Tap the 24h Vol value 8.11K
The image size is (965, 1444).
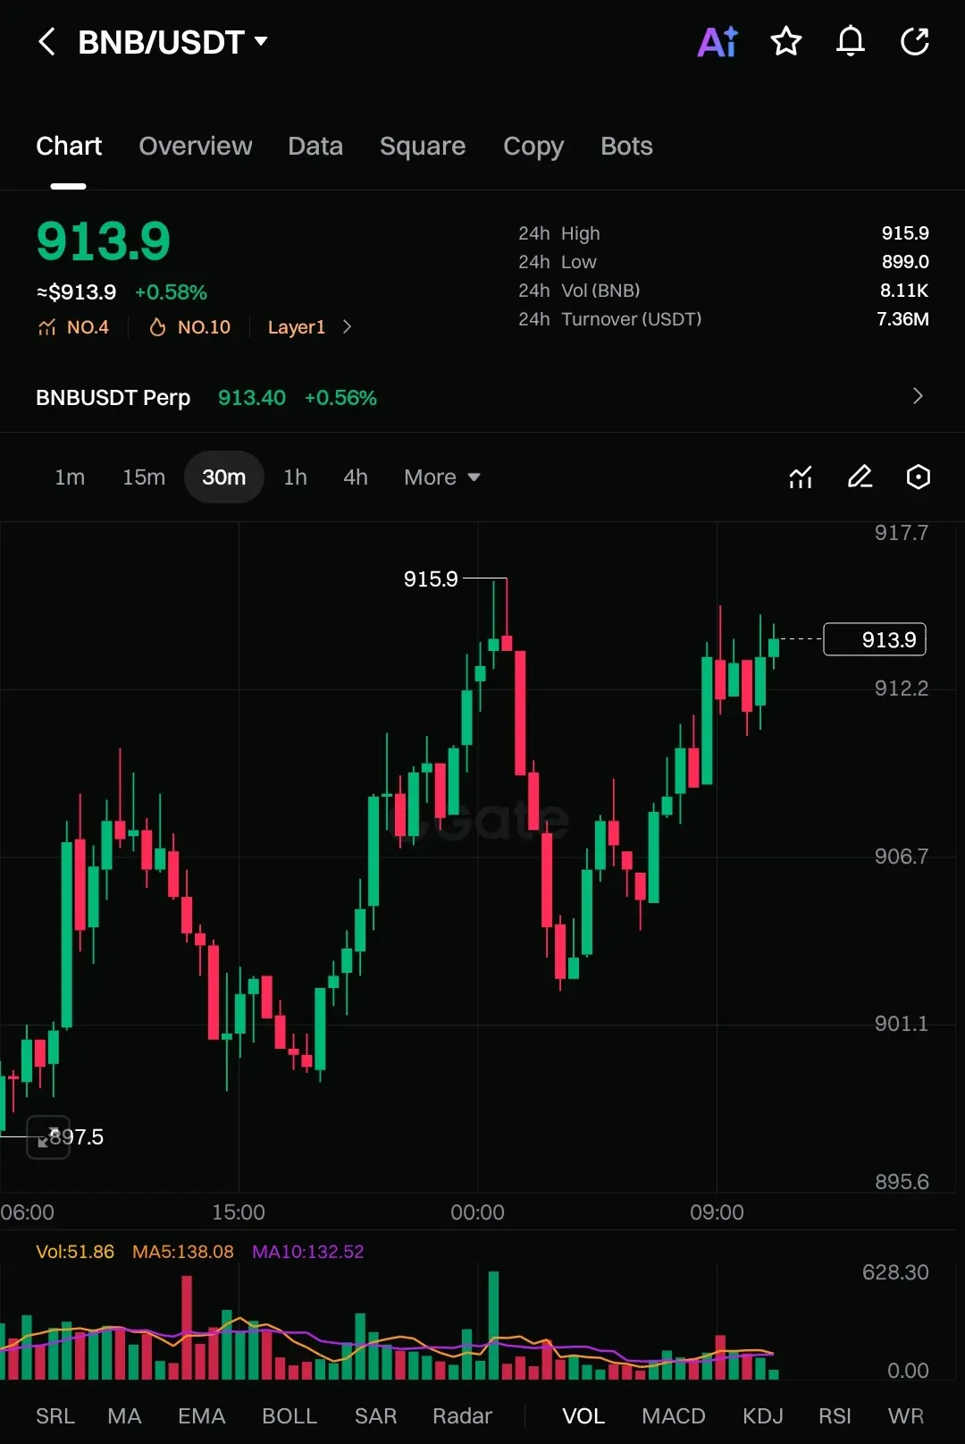coord(903,291)
